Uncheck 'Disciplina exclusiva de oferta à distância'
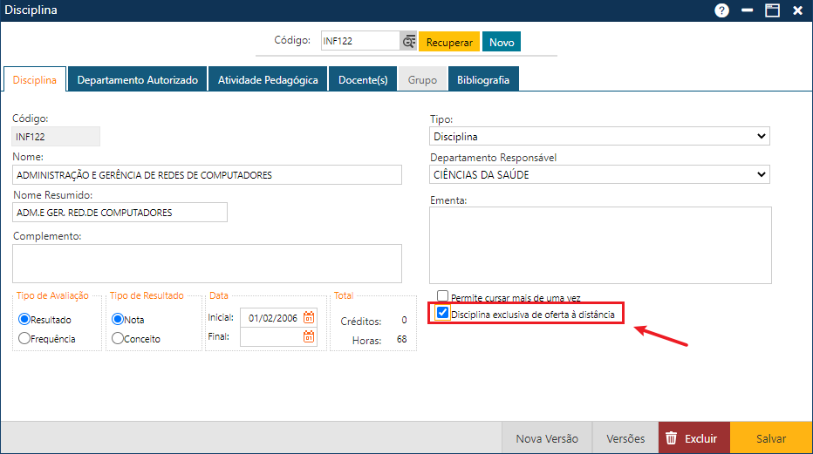The image size is (813, 454). [443, 314]
